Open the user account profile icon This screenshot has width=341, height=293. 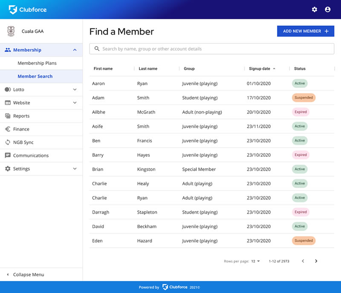coord(327,9)
